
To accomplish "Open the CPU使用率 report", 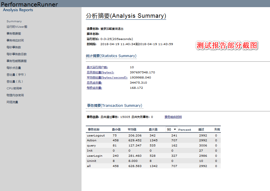I will (x=14, y=89).
